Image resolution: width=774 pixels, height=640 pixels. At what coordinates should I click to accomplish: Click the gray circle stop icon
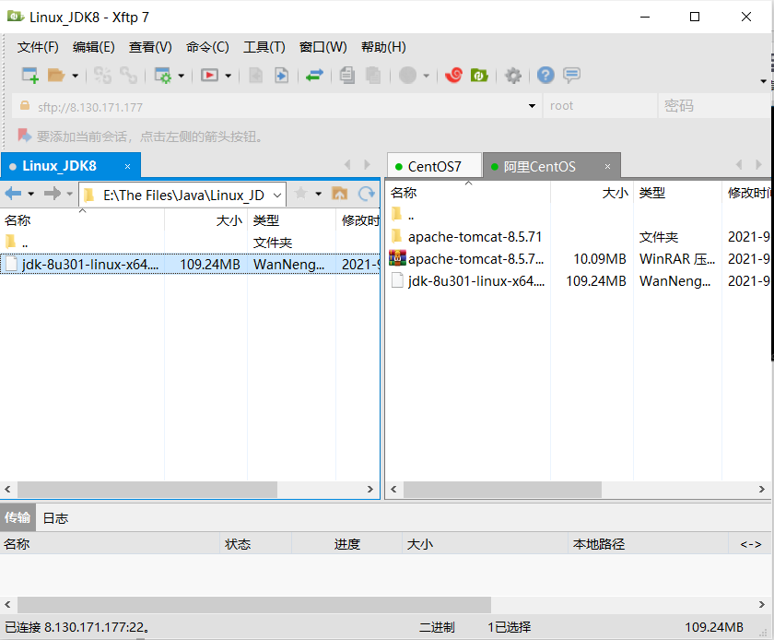point(407,76)
